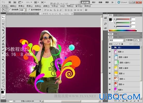Click the foreground color swatch in the Color panel

coord(110,19)
